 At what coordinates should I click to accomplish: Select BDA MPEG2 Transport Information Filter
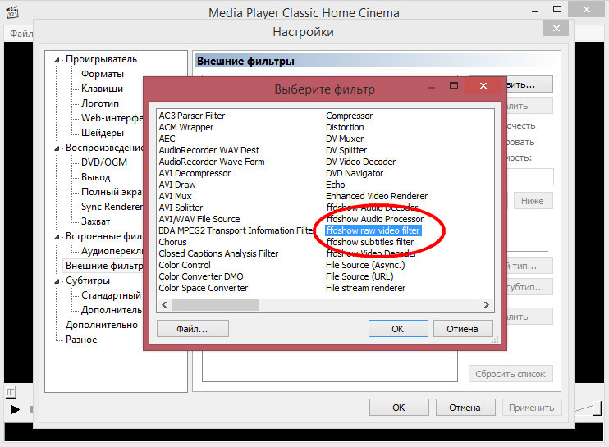pos(236,230)
